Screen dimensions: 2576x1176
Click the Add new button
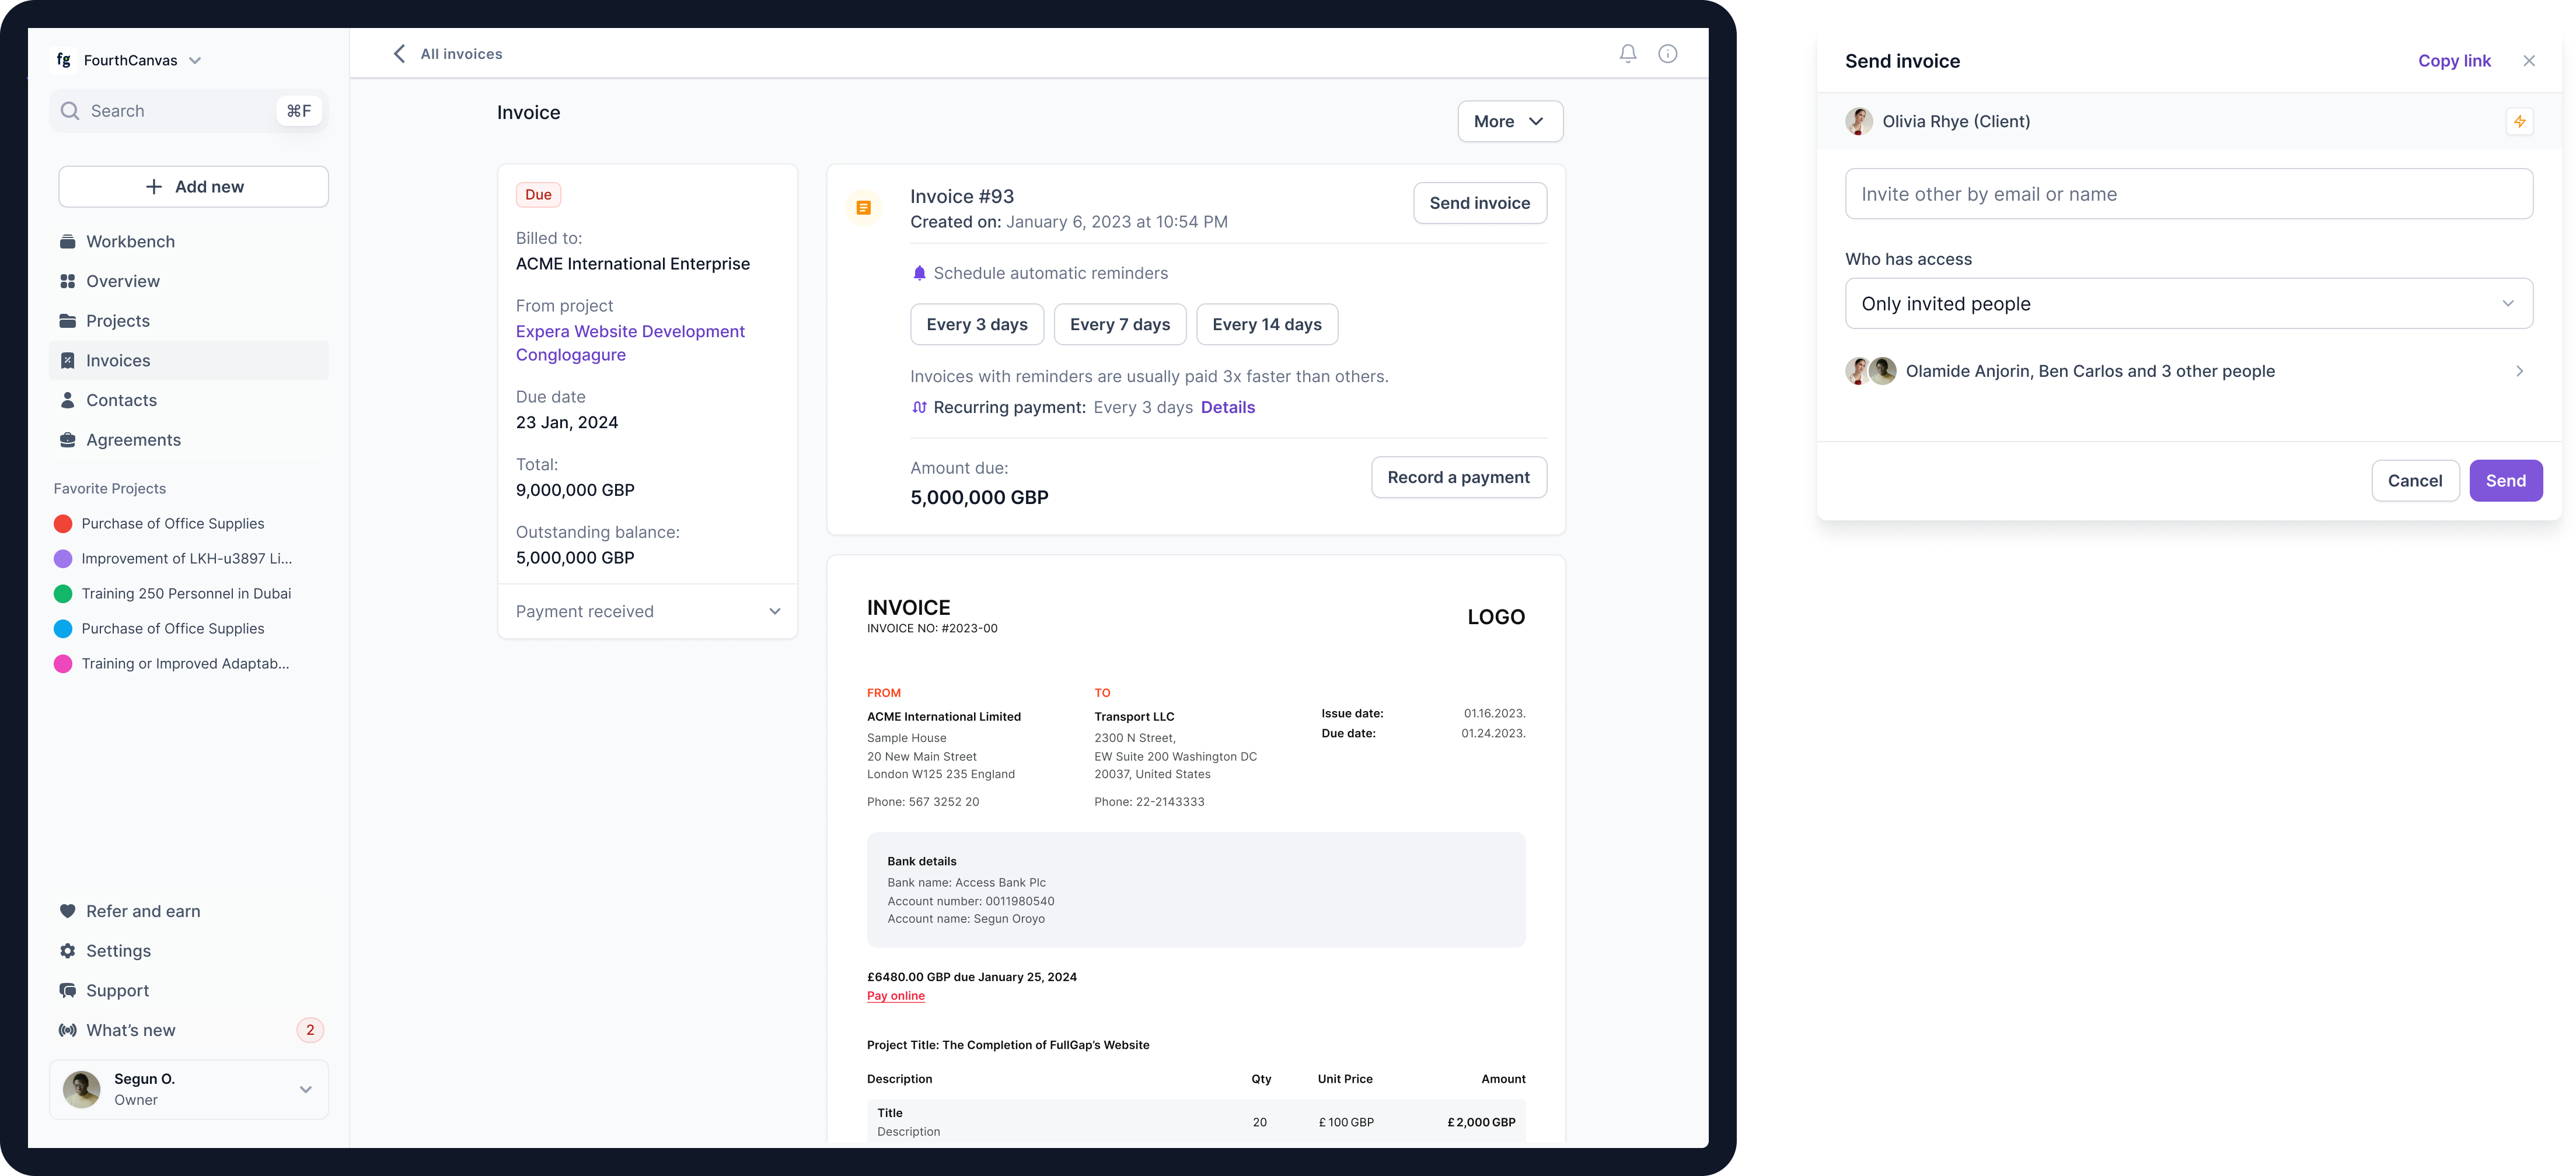[194, 187]
